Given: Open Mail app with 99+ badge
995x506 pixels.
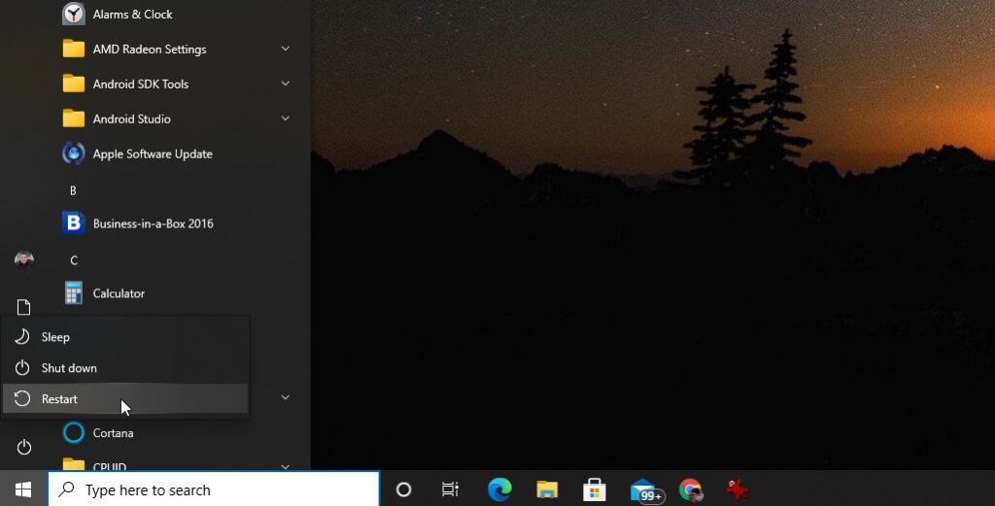Looking at the screenshot, I should (645, 490).
